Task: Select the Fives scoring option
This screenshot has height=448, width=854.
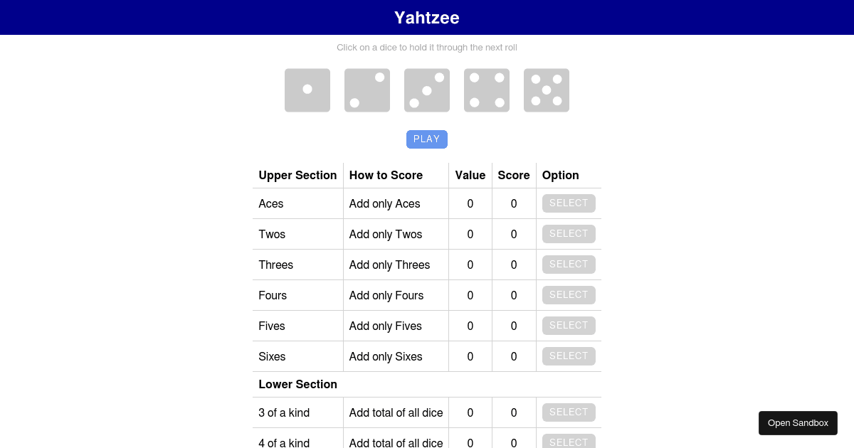Action: click(x=569, y=325)
